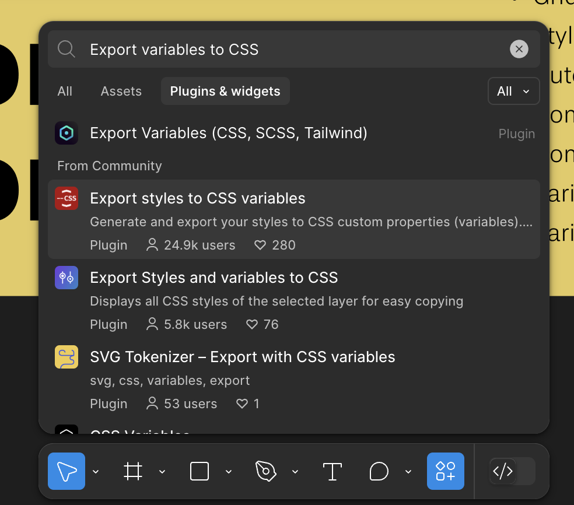Expand Rectangle shape tools chevron
The width and height of the screenshot is (574, 505).
pos(229,472)
